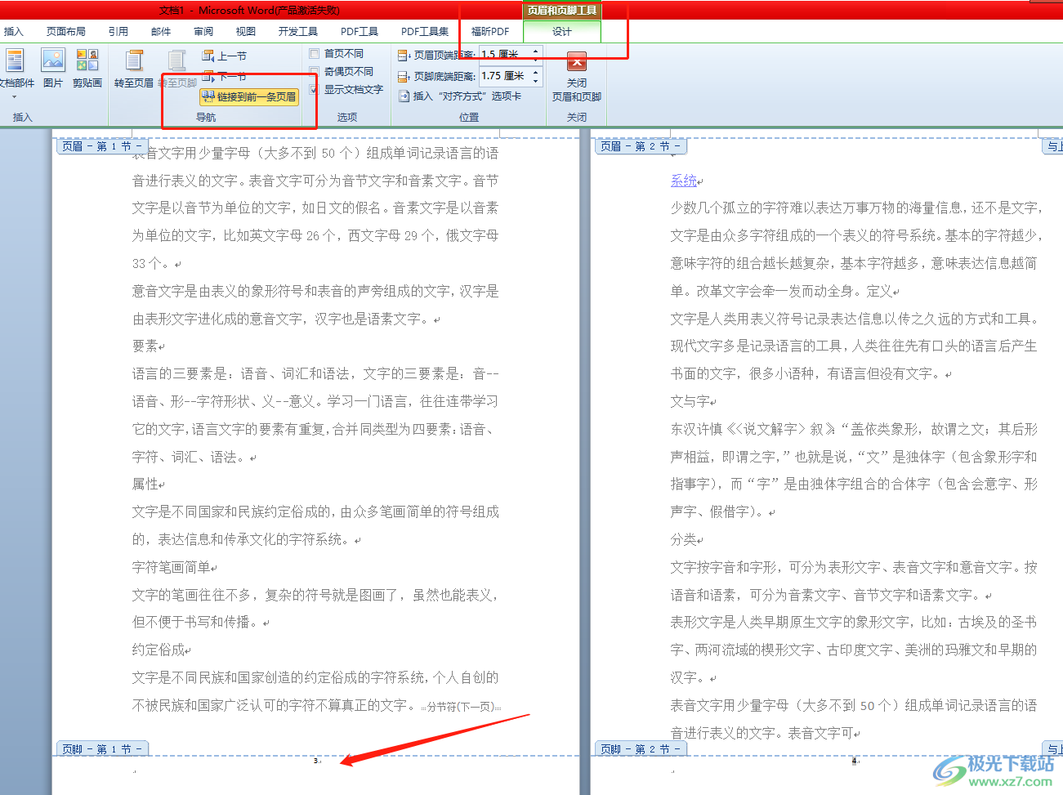Click the 页脚底端距离 icon
The image size is (1063, 795).
tap(404, 77)
